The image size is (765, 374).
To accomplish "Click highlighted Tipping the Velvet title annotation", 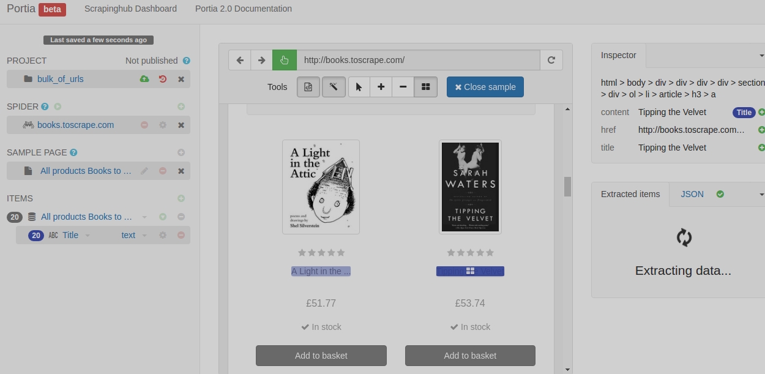I will click(470, 271).
